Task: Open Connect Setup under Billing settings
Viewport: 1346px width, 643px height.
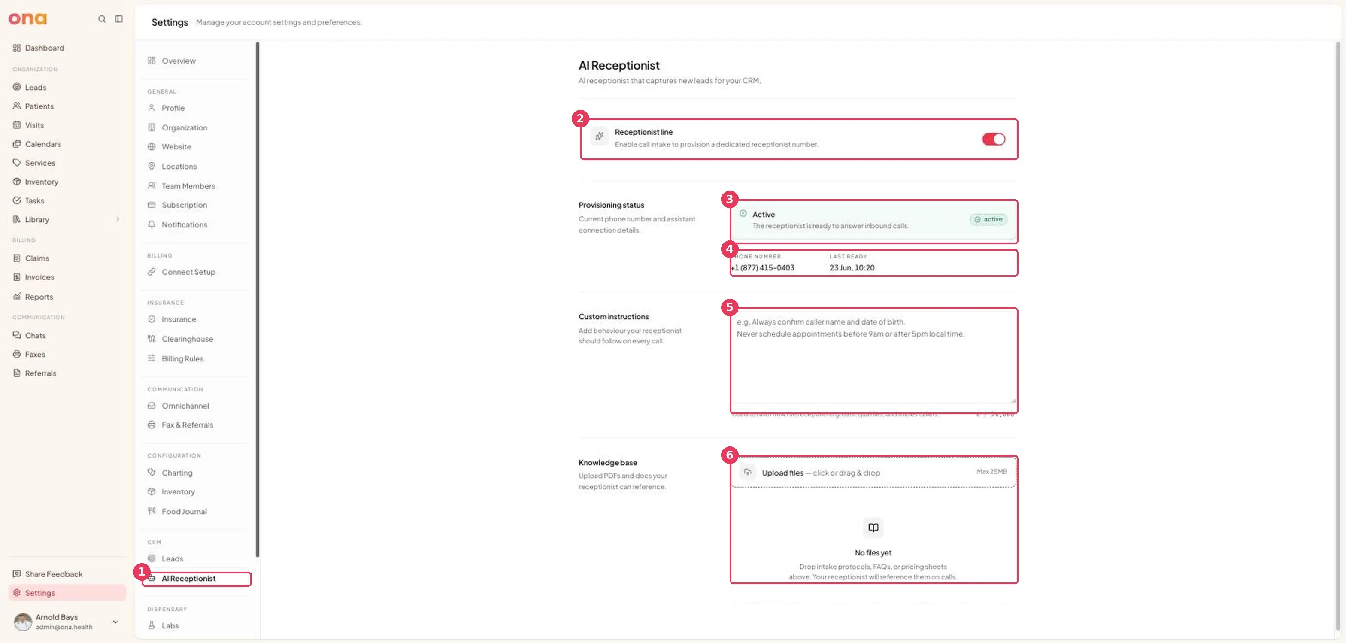Action: pyautogui.click(x=188, y=272)
